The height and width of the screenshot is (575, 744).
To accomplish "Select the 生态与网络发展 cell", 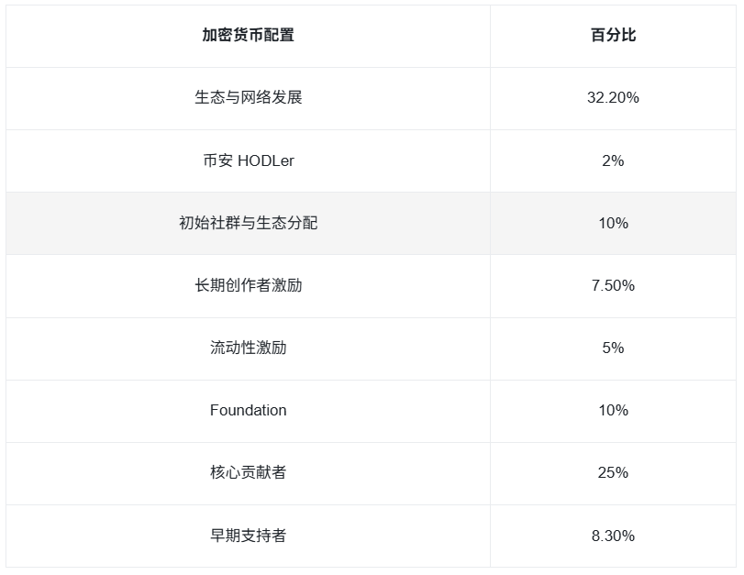I will (x=248, y=97).
